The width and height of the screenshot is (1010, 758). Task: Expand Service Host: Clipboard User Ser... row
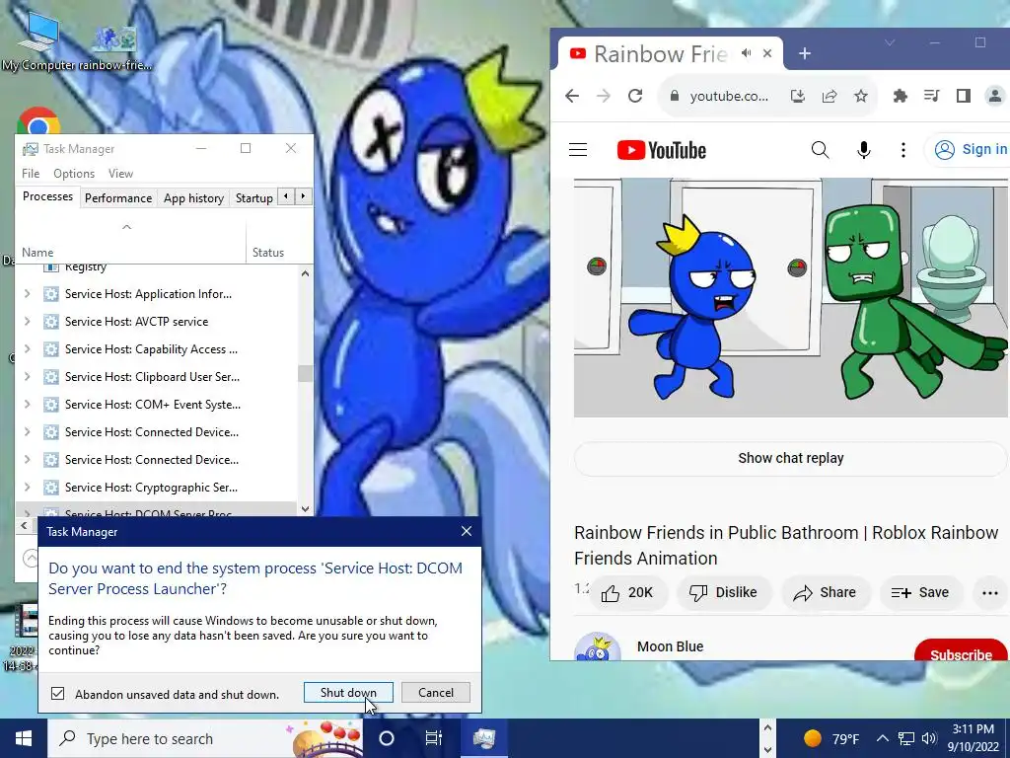(x=27, y=377)
